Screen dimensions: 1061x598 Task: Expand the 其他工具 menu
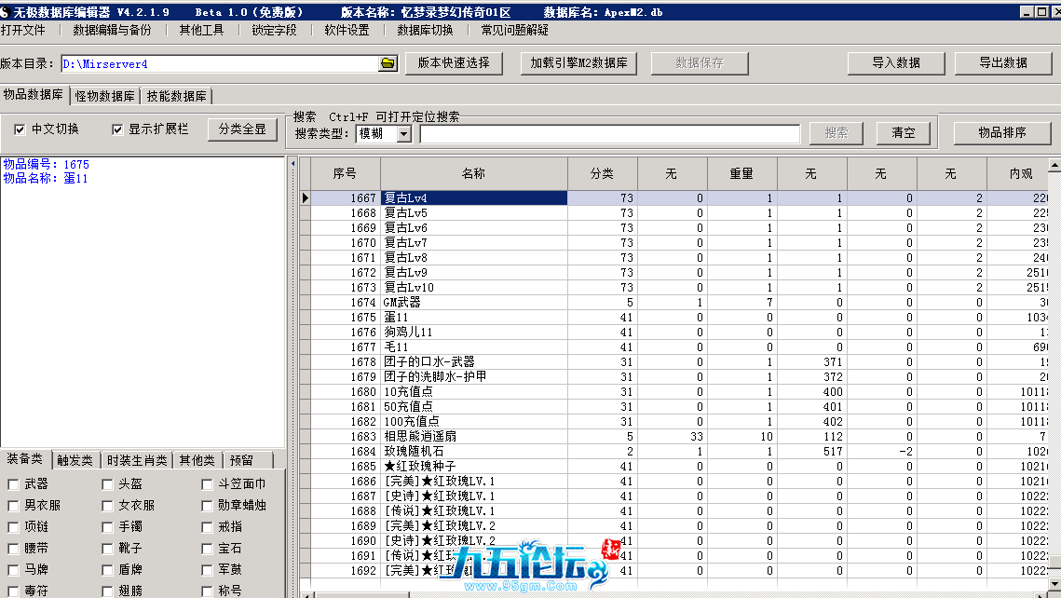pos(201,30)
